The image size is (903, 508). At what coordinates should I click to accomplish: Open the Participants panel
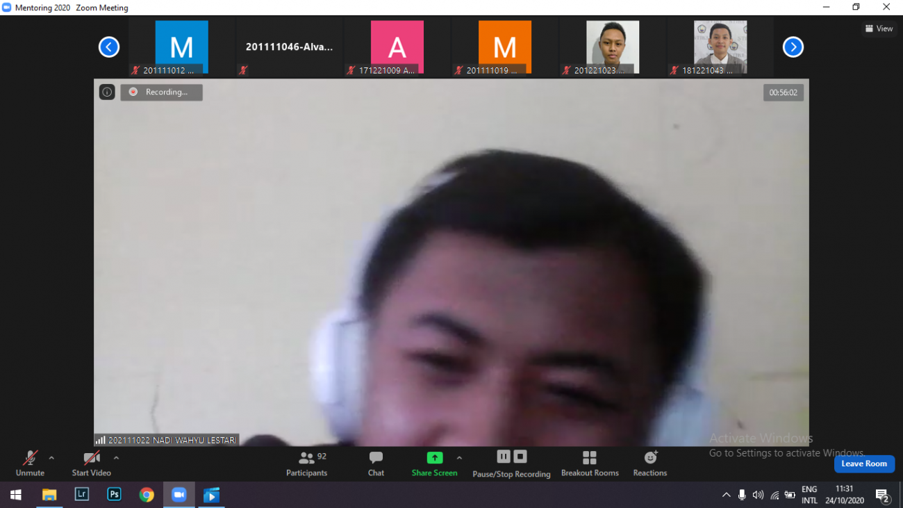pyautogui.click(x=306, y=464)
